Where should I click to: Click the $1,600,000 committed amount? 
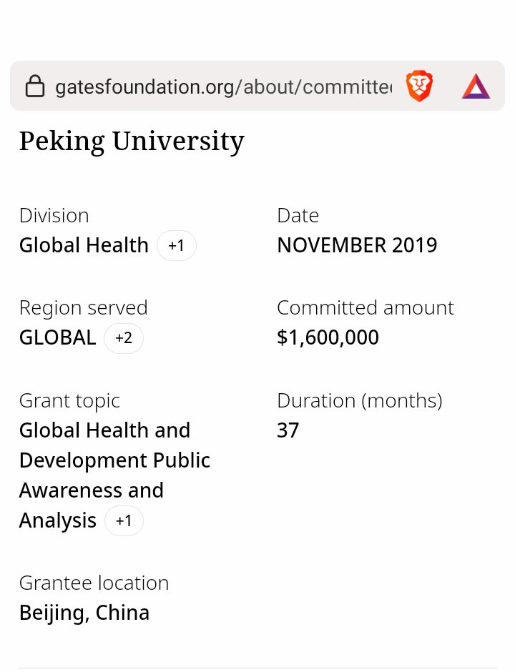pyautogui.click(x=328, y=337)
